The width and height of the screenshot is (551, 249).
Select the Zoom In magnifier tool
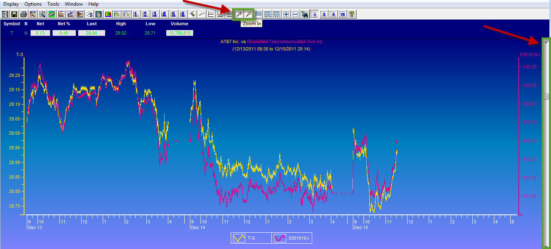click(x=239, y=14)
